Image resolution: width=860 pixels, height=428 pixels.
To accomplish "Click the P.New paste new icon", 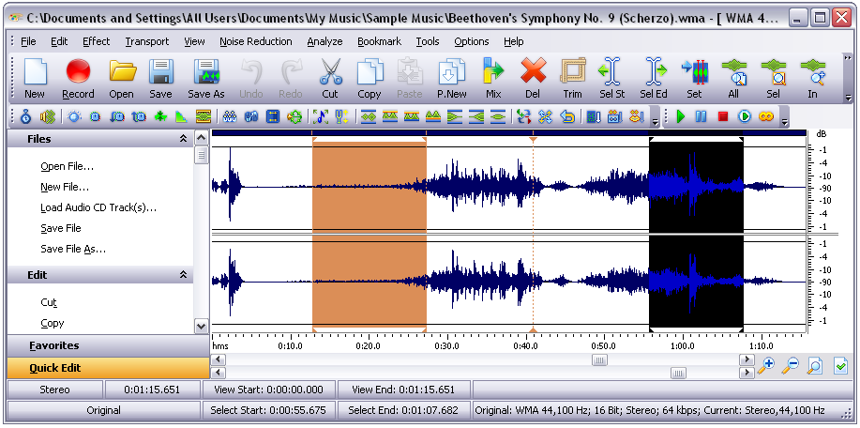I will click(x=451, y=79).
